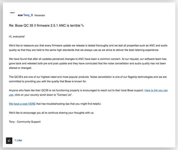Viewport: 178px width, 150px height.
Task: Open the post permalink chain icon
Action: click(x=82, y=25)
